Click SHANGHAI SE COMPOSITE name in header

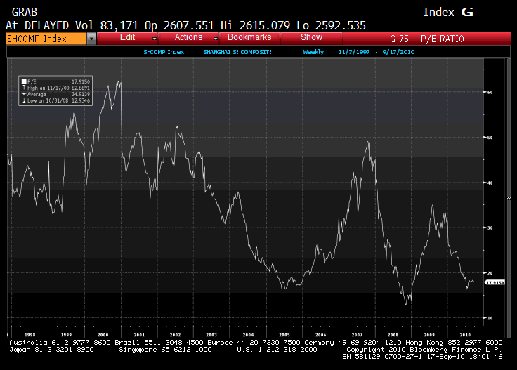(x=237, y=52)
